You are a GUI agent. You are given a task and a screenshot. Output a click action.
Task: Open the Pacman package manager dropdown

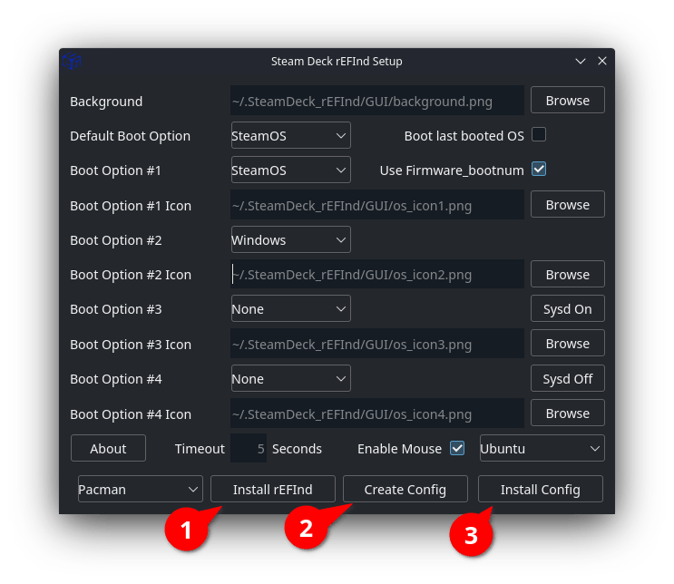tap(140, 489)
